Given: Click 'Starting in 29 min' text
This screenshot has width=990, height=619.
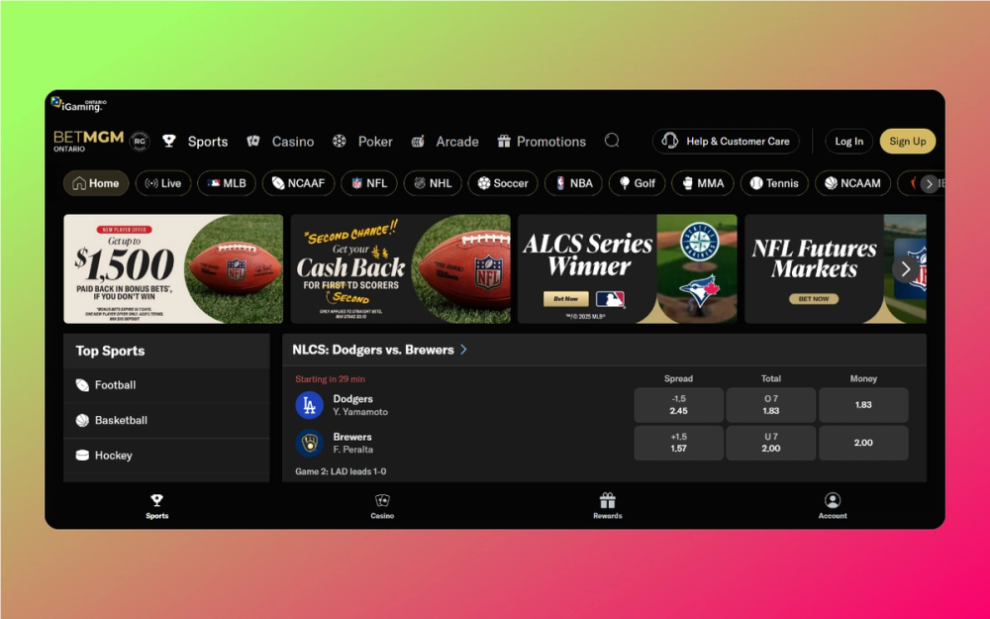Looking at the screenshot, I should [x=331, y=379].
